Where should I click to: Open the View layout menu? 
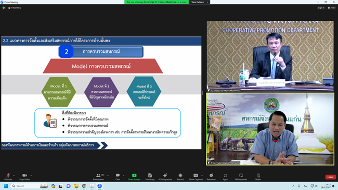click(332, 8)
